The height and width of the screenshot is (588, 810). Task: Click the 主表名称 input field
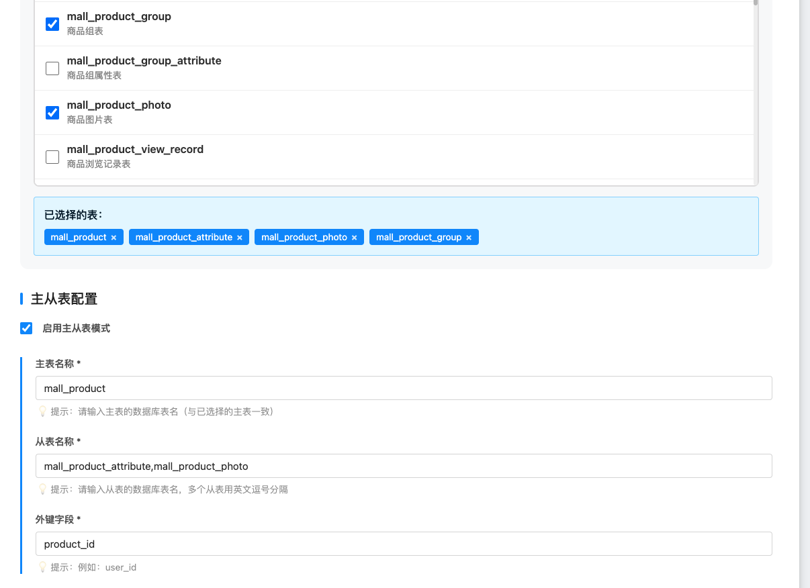[403, 388]
